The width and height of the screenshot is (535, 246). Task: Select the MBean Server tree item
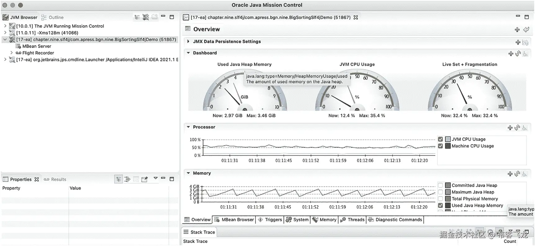[x=37, y=46]
